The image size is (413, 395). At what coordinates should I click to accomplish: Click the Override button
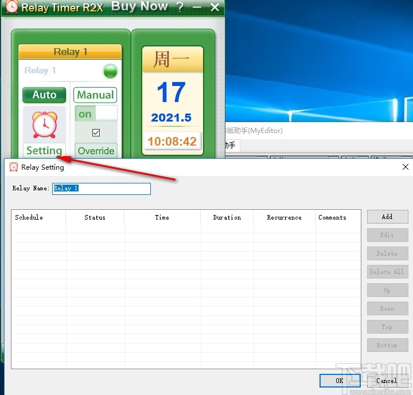(x=96, y=151)
